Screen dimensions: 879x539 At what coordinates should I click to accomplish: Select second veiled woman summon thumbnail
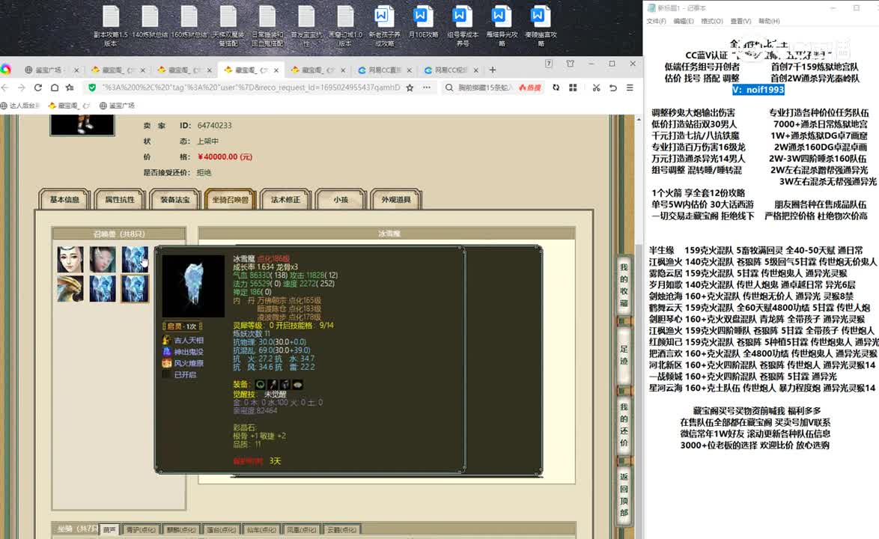coord(103,260)
